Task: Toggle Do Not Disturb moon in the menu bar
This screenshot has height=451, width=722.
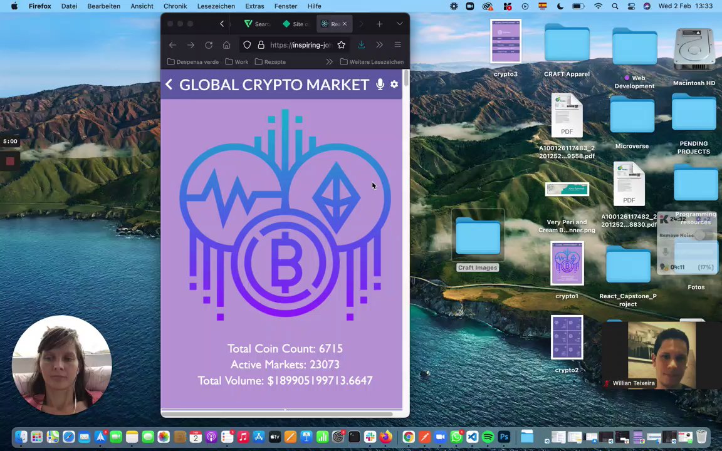Action: [x=560, y=6]
